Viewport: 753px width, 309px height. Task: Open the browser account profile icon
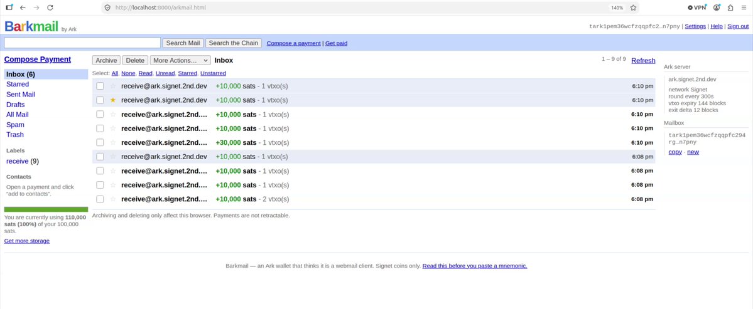[717, 8]
